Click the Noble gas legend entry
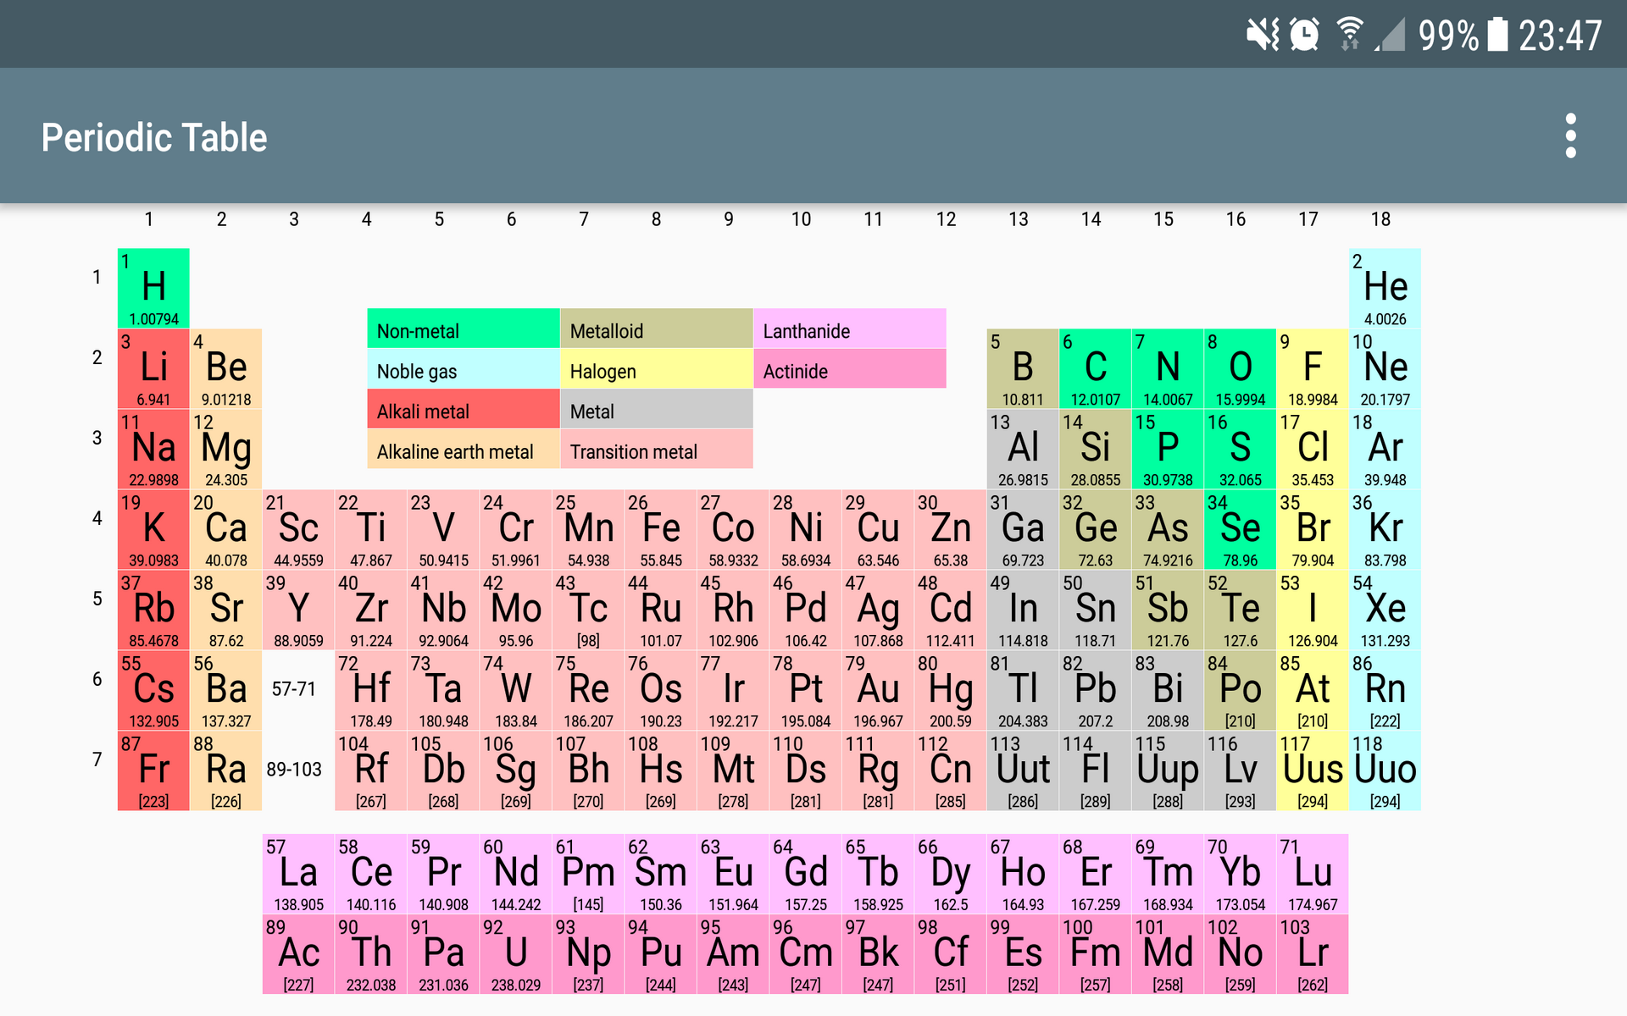1627x1016 pixels. click(463, 371)
